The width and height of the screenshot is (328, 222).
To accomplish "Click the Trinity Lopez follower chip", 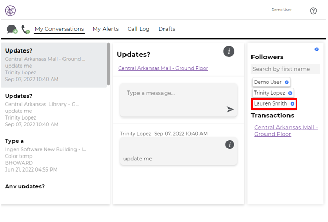I will 273,93.
